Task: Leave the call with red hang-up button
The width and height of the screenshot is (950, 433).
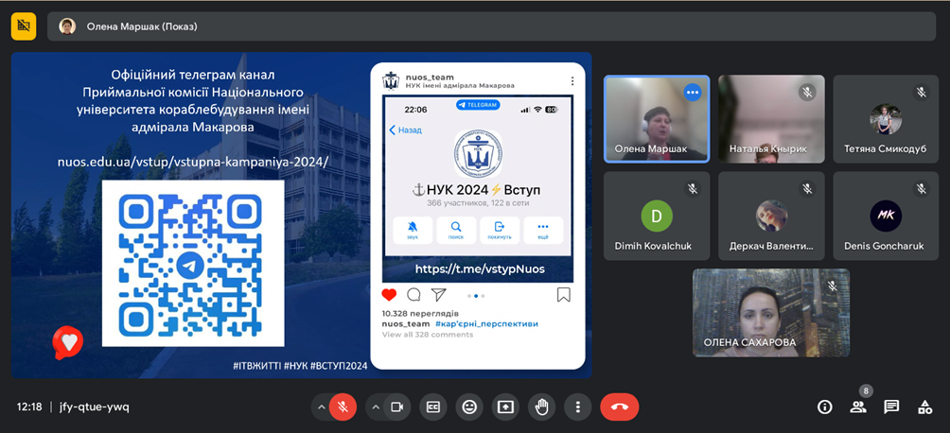Action: pos(619,407)
